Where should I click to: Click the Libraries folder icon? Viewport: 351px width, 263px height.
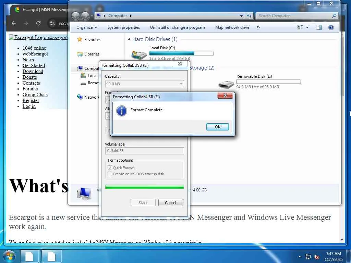[80, 54]
